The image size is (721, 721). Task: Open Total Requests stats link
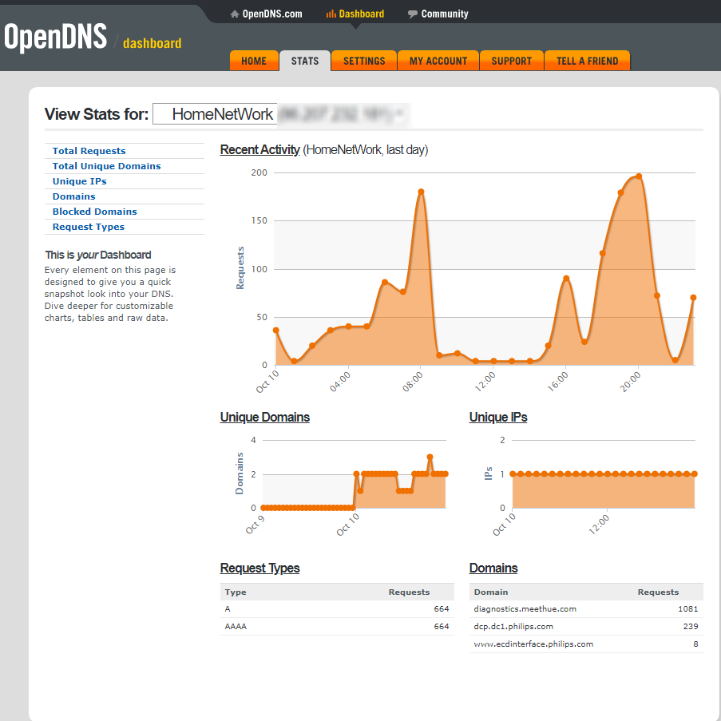pyautogui.click(x=89, y=151)
